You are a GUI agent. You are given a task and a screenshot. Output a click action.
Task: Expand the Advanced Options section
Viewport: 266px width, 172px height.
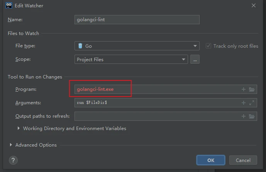(x=11, y=145)
